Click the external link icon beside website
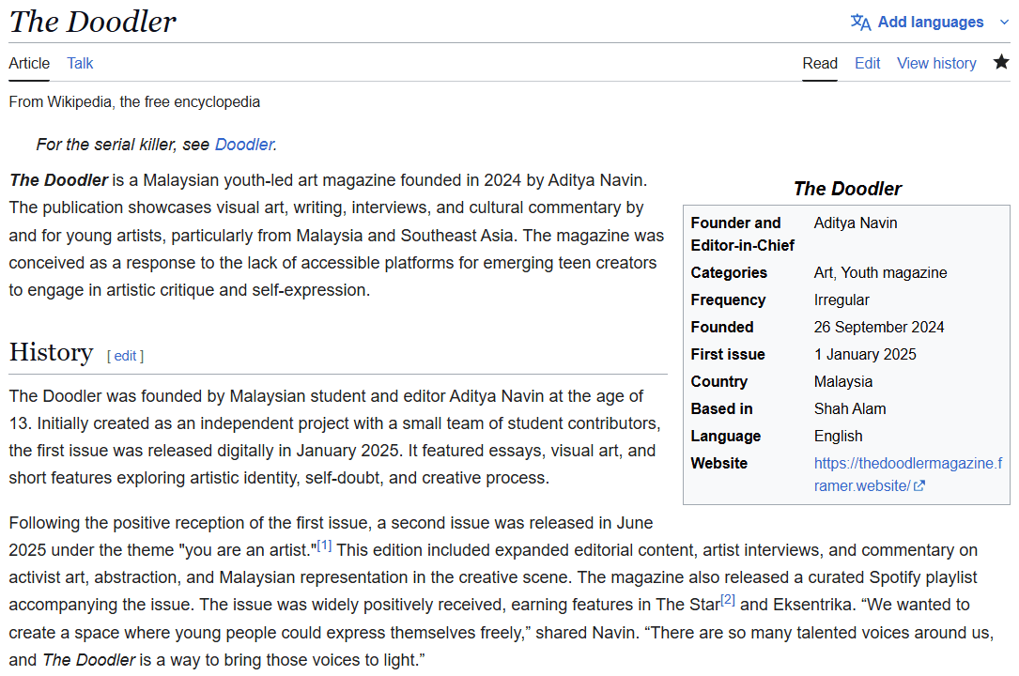 point(919,485)
